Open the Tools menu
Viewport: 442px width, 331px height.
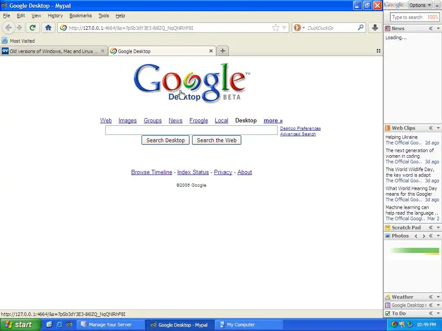(104, 16)
